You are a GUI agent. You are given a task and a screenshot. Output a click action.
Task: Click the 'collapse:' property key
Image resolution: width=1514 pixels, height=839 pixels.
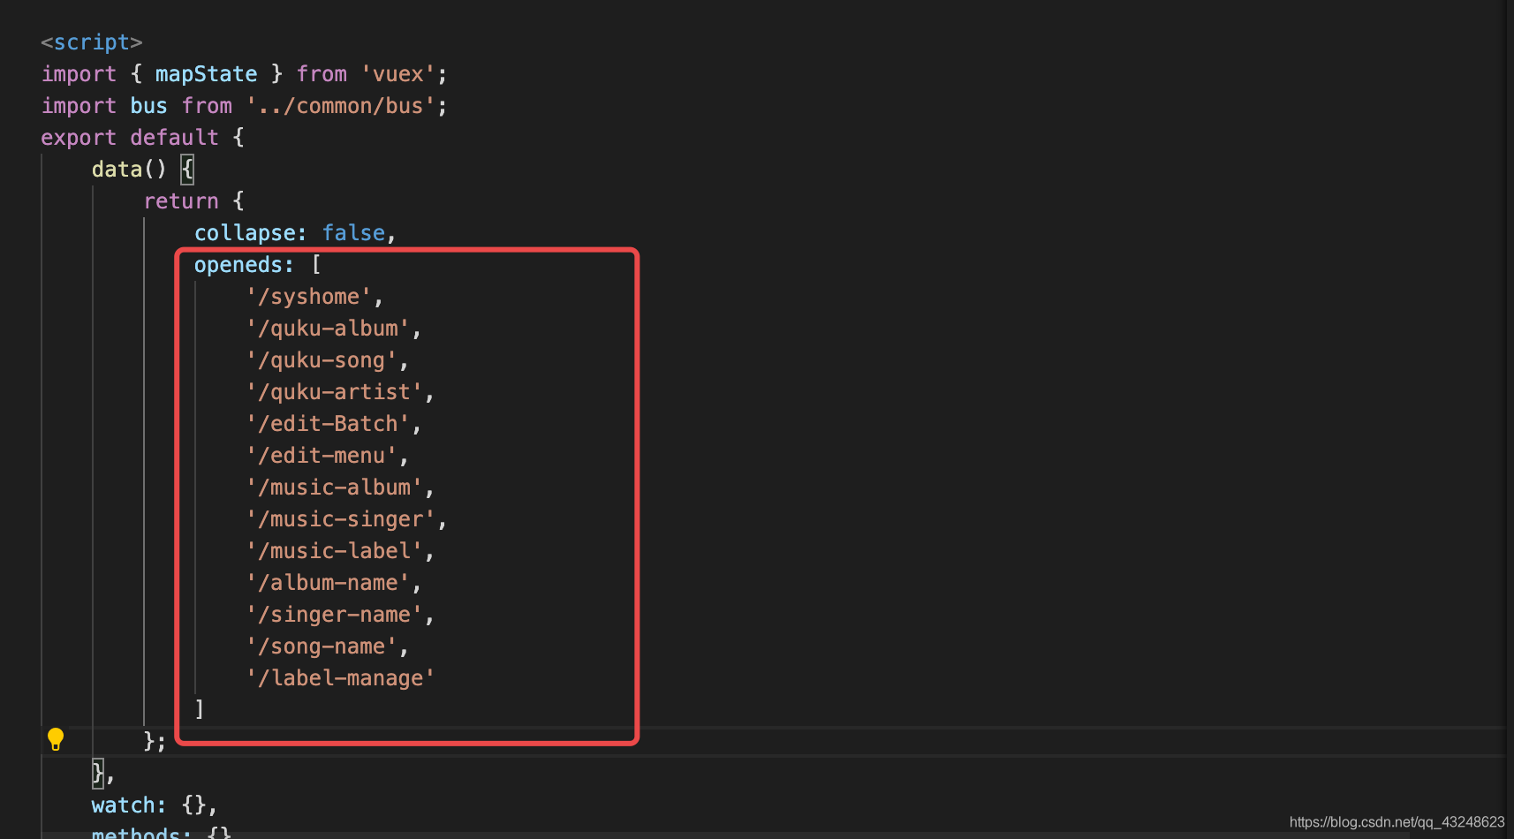251,233
